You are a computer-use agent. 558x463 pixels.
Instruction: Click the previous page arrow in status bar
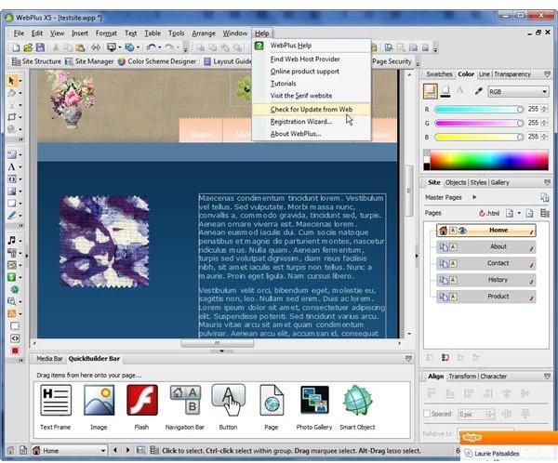tap(115, 451)
